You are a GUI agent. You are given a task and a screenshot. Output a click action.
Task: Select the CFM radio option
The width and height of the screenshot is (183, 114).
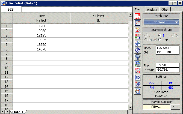click(160, 40)
